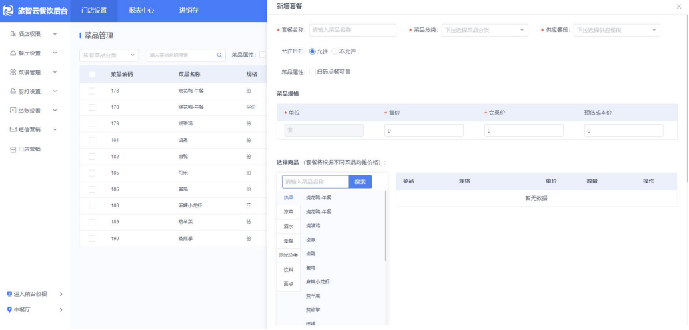This screenshot has width=689, height=330.
Task: Check the row with code 190
Action: pos(92,239)
